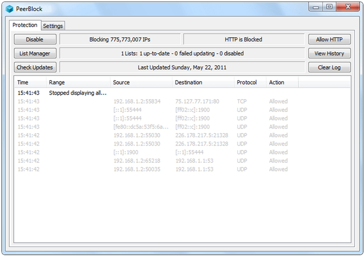Open the List Manager
364x256 pixels.
point(35,54)
